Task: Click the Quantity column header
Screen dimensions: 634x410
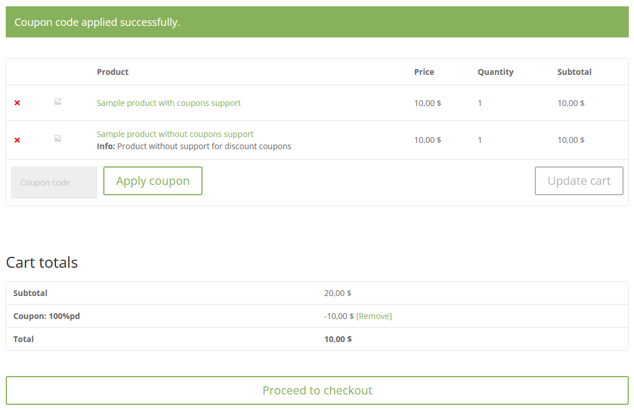Action: coord(496,72)
